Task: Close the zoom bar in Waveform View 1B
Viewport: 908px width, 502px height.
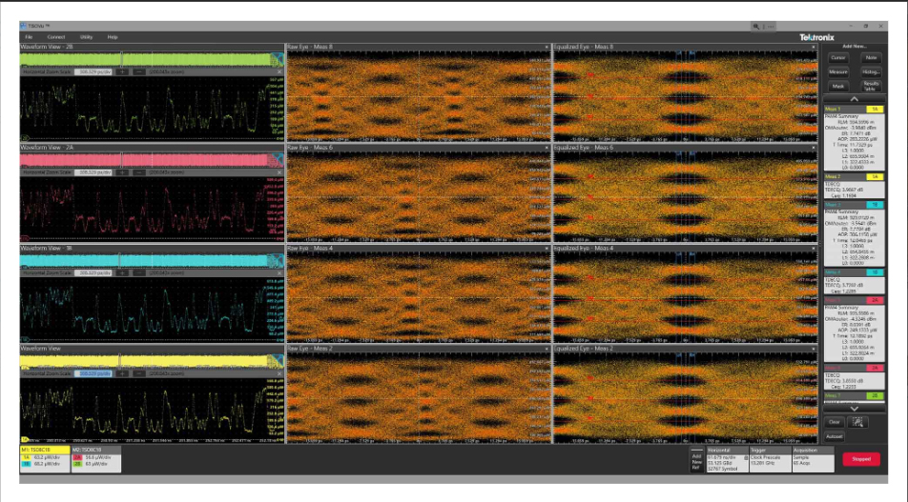Action: (x=279, y=273)
